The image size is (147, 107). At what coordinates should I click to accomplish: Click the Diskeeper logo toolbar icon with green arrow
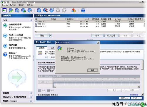11,10
